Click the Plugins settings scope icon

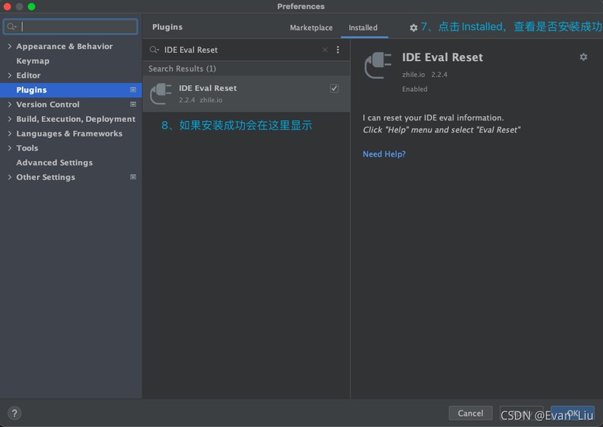pyautogui.click(x=133, y=90)
